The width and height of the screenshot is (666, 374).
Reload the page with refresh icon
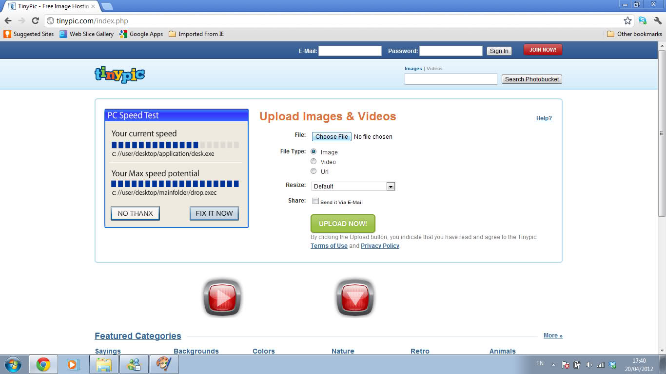[35, 21]
